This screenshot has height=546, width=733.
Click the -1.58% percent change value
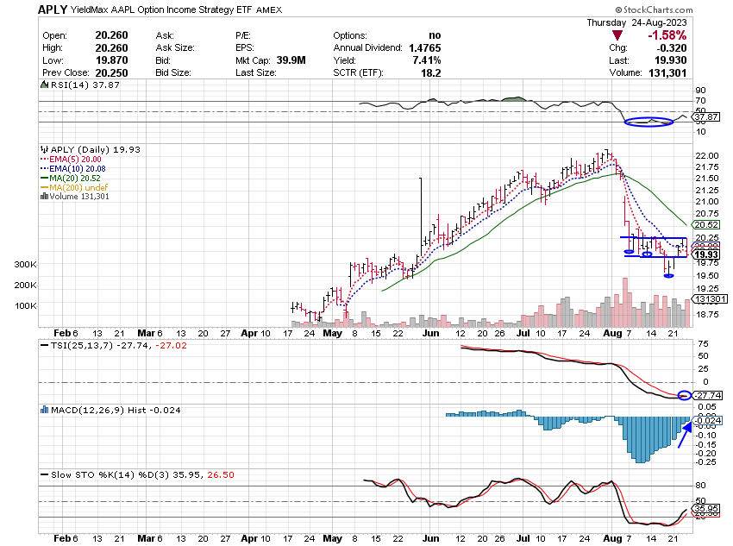tap(667, 35)
